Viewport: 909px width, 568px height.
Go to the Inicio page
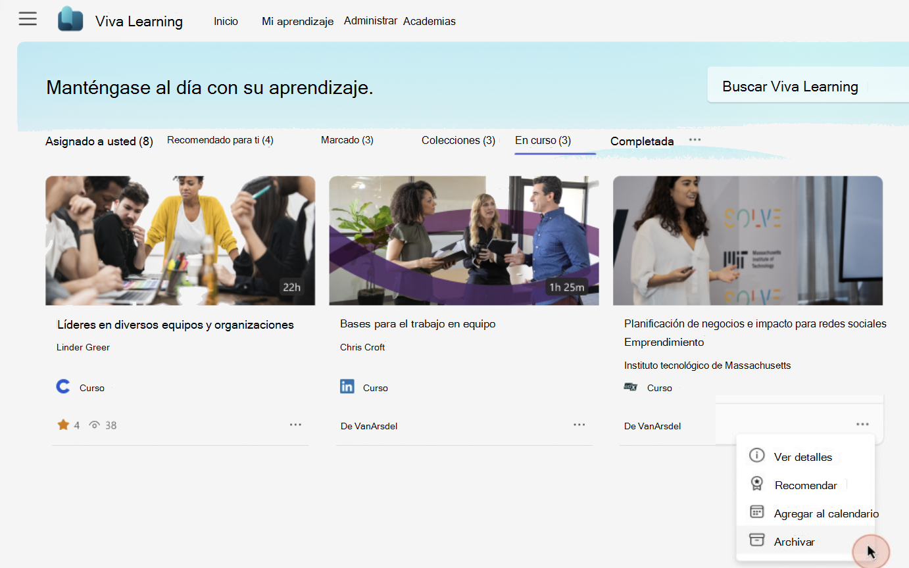(x=226, y=21)
